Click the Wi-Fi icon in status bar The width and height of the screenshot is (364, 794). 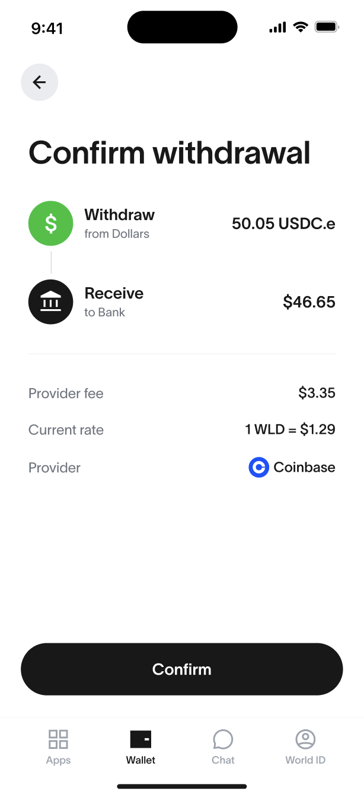click(x=301, y=27)
